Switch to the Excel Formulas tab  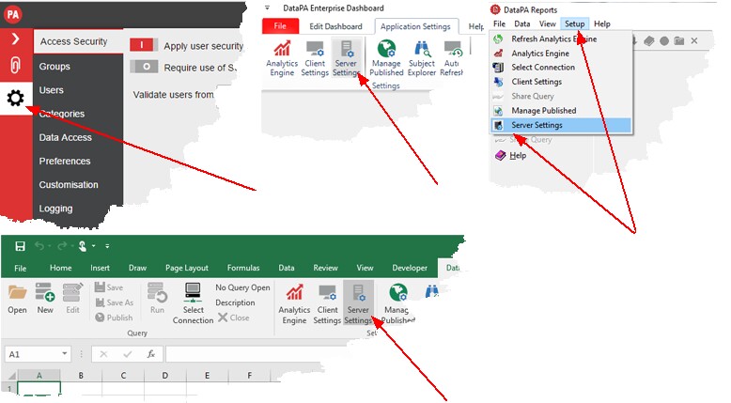[243, 268]
